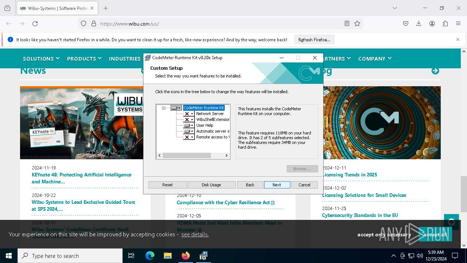Bookmark this page with star icon

point(357,23)
